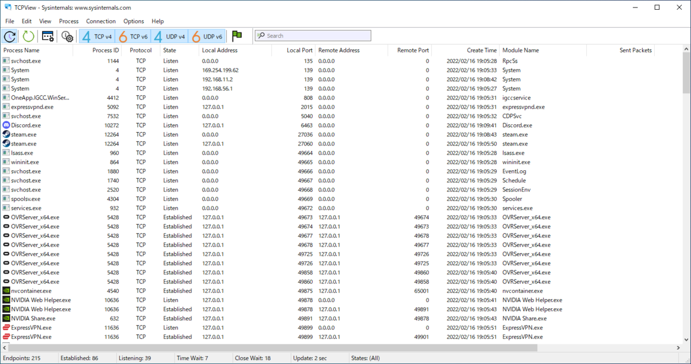Viewport: 691px width, 364px height.
Task: Click the Discord.exe row icon
Action: [x=6, y=125]
